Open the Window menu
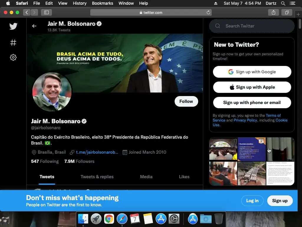302x227 pixels. tap(126, 3)
